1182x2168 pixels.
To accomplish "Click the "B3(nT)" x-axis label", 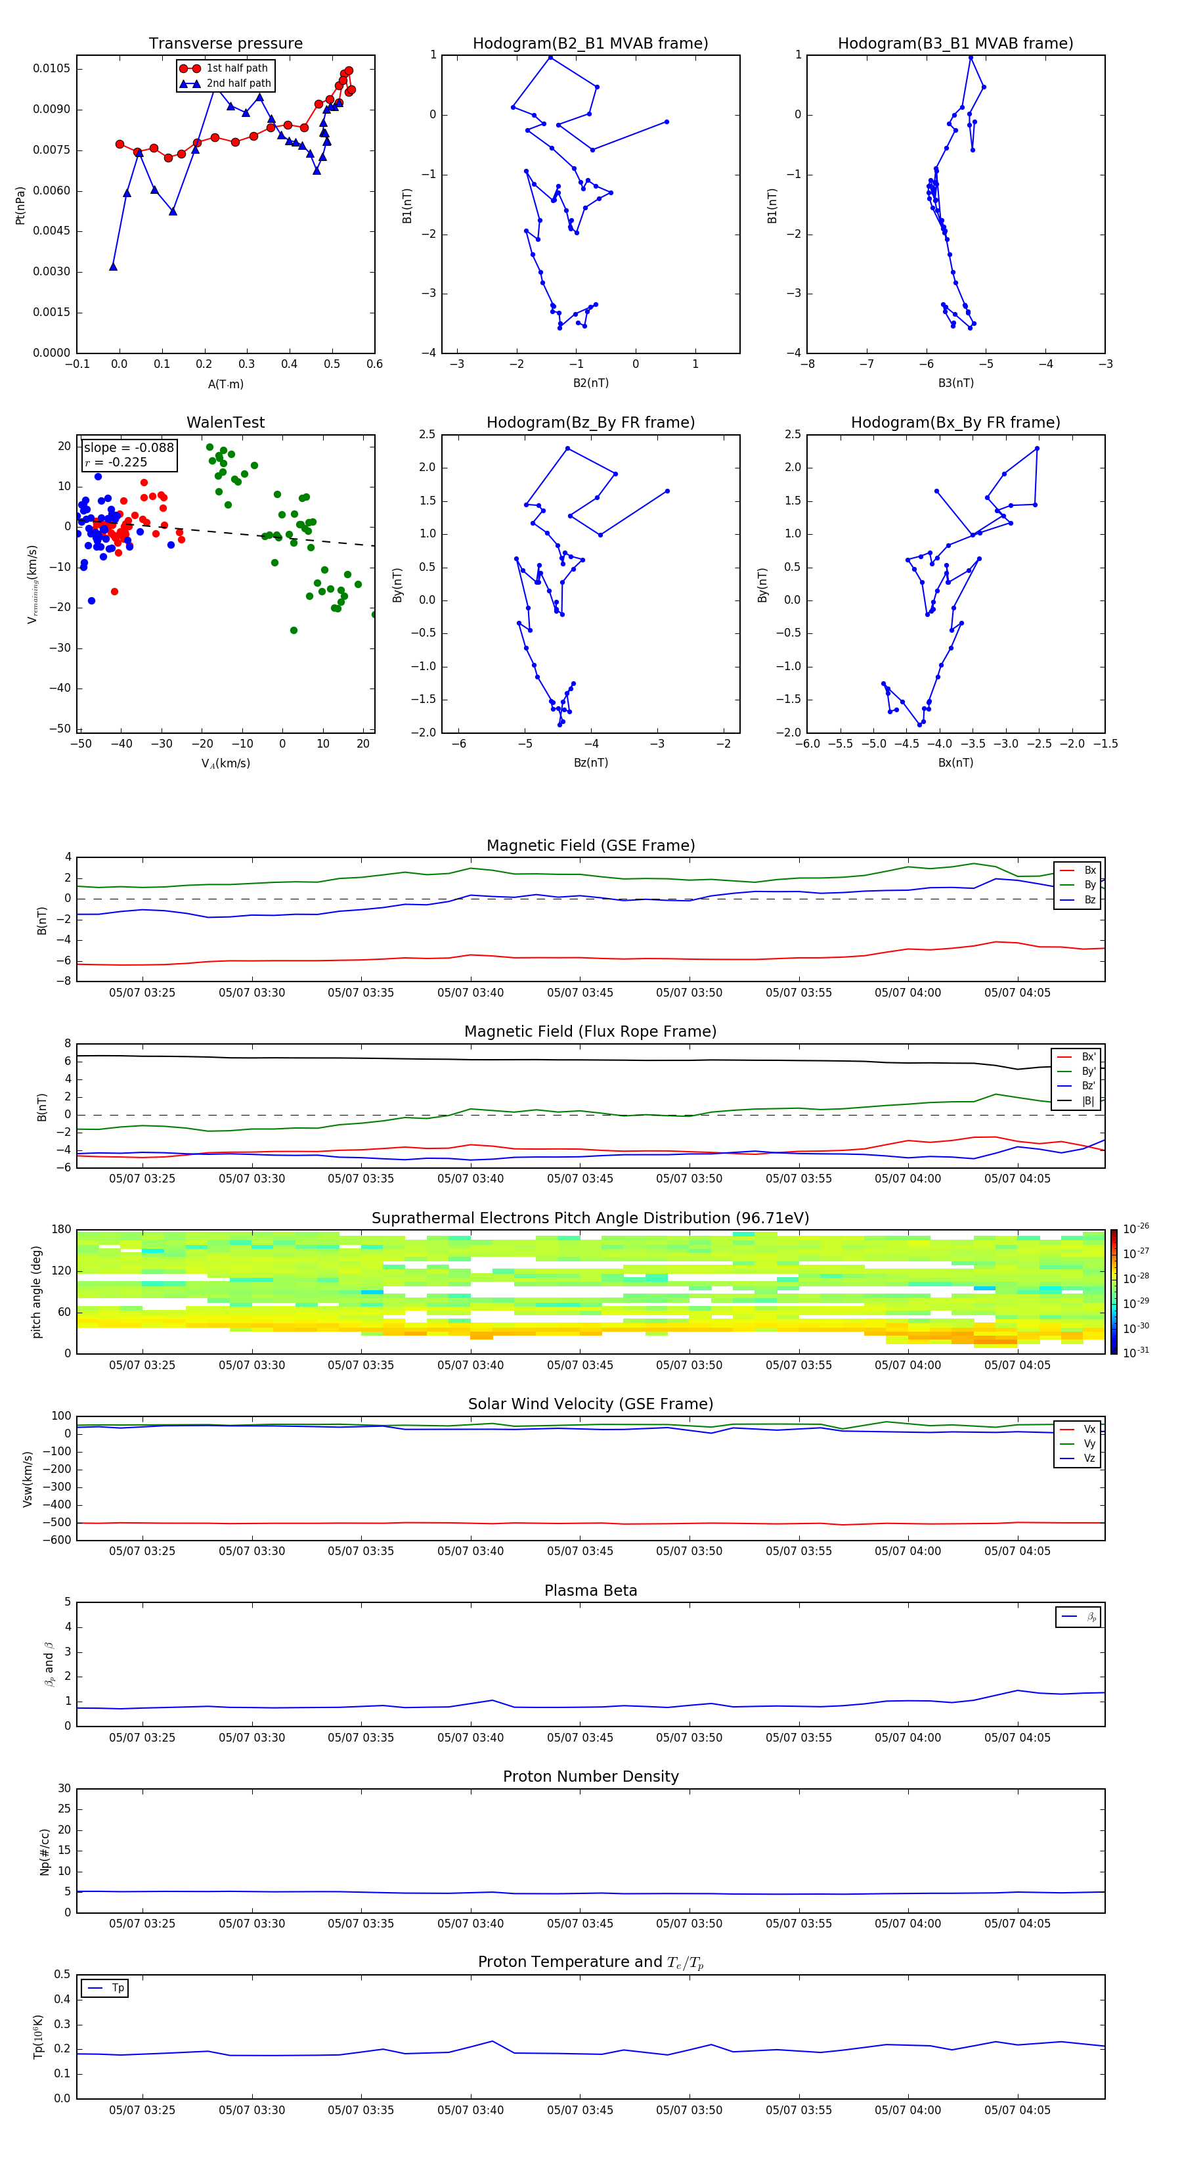I will pos(955,383).
